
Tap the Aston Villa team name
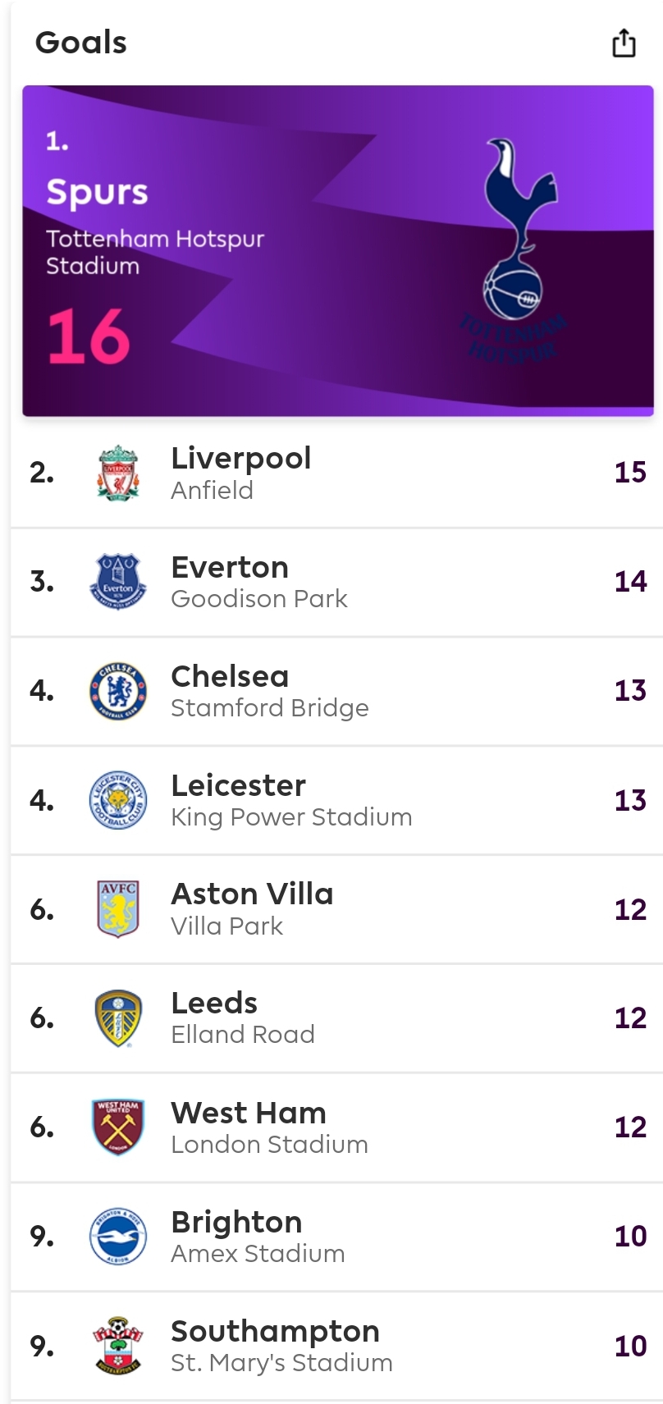point(252,894)
